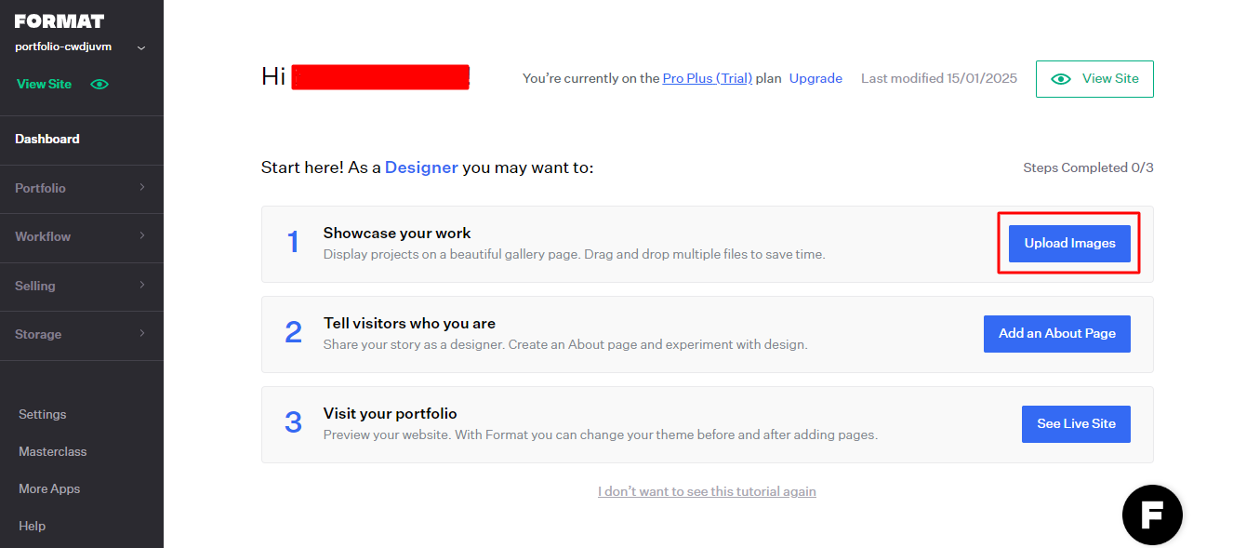Expand the Workflow menu chevron
The width and height of the screenshot is (1233, 548).
coord(142,235)
